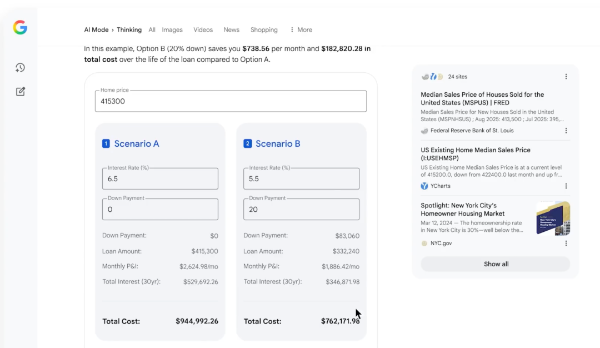Open options for Federal Reserve Bank source

point(566,131)
